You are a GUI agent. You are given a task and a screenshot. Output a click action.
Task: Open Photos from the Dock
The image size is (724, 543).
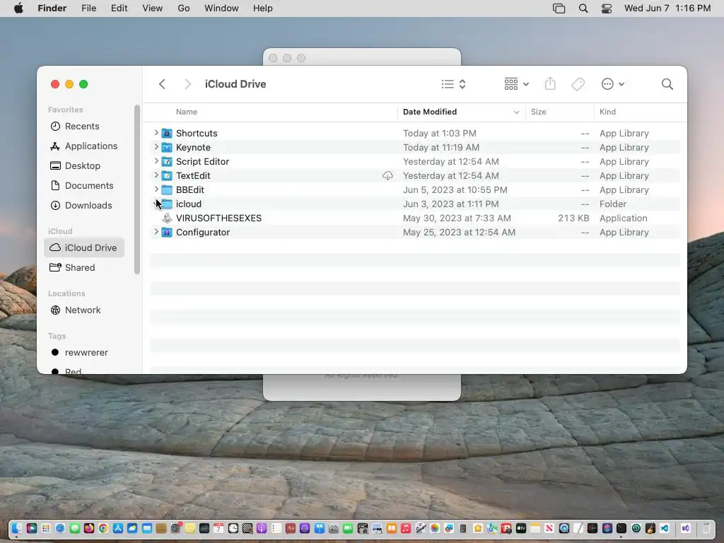(435, 528)
